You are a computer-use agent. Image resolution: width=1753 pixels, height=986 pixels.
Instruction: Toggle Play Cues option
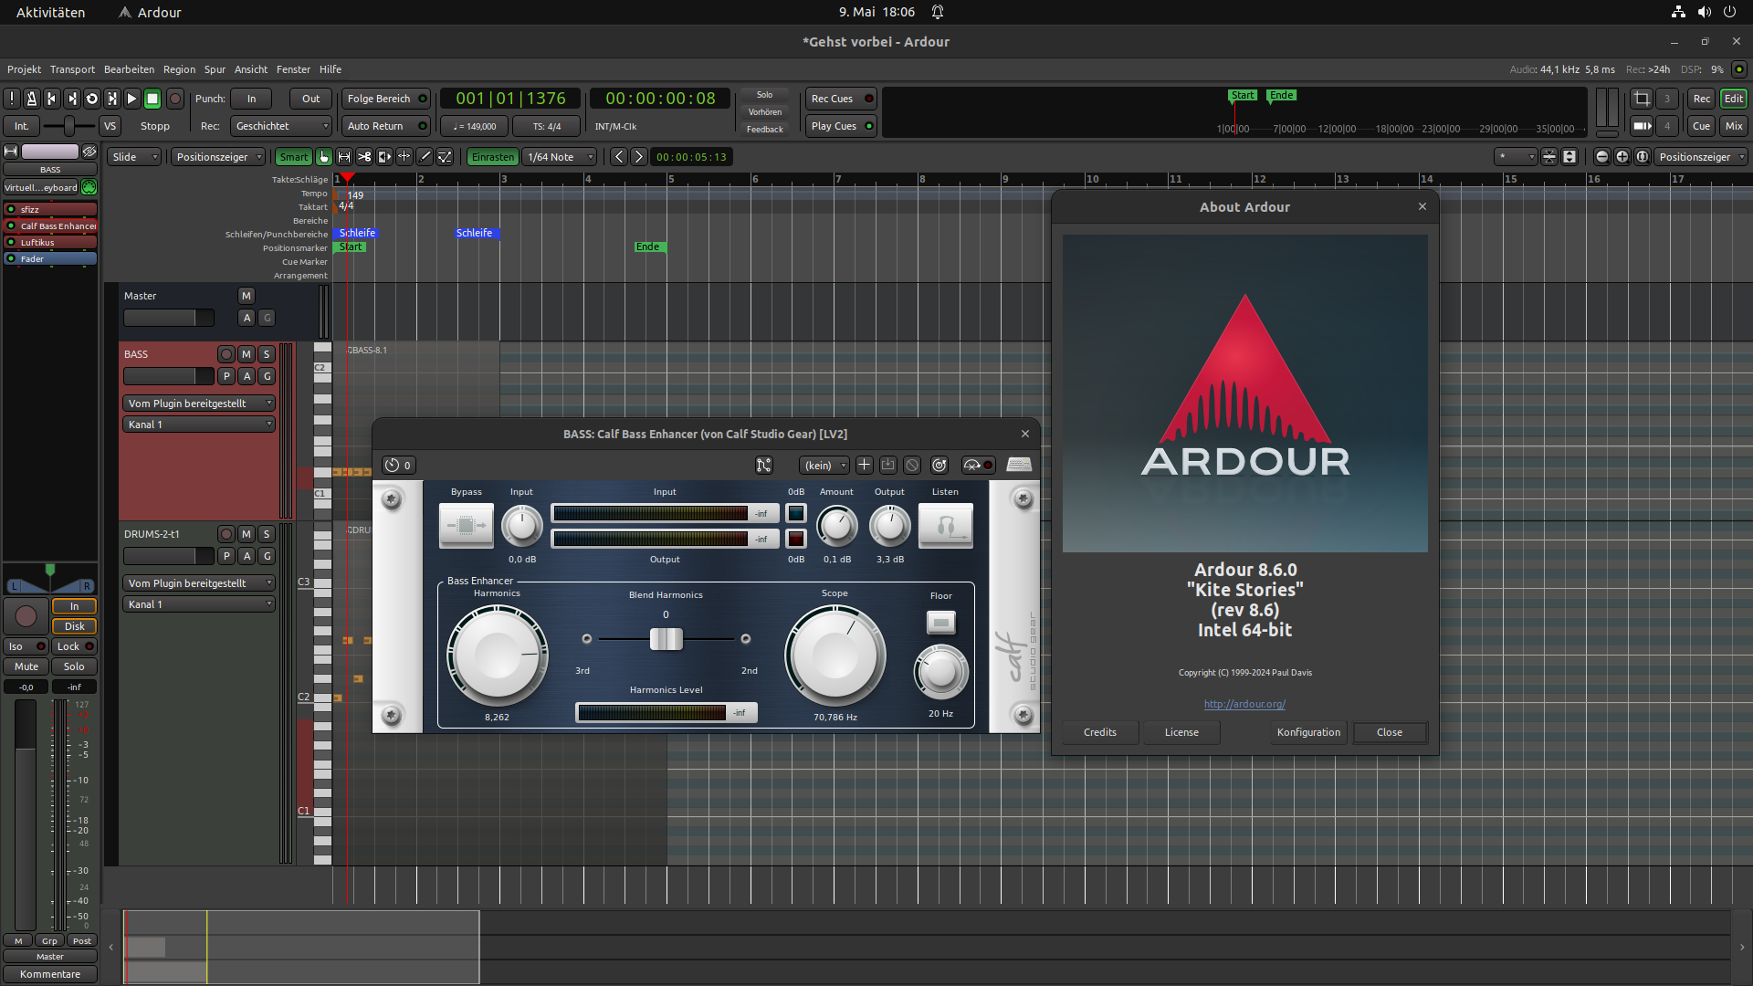(841, 126)
